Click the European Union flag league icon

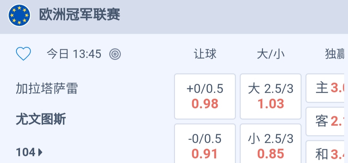[x=19, y=15]
